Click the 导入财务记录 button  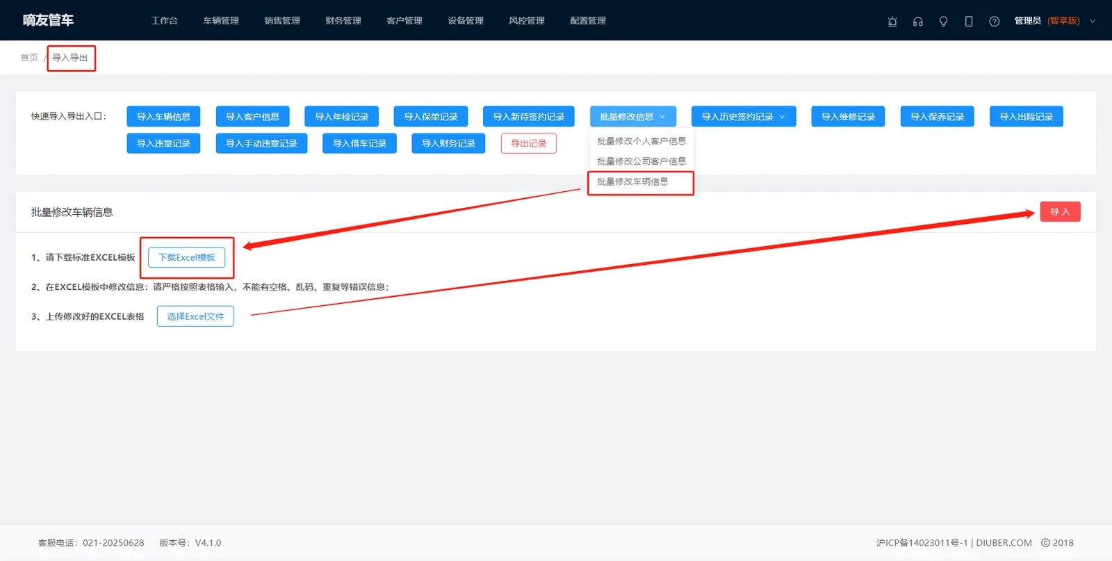point(448,143)
